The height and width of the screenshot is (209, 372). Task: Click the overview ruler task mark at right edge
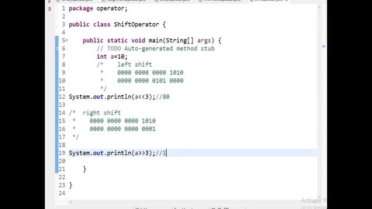point(324,46)
